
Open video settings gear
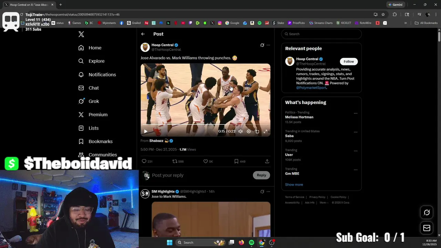point(249,131)
